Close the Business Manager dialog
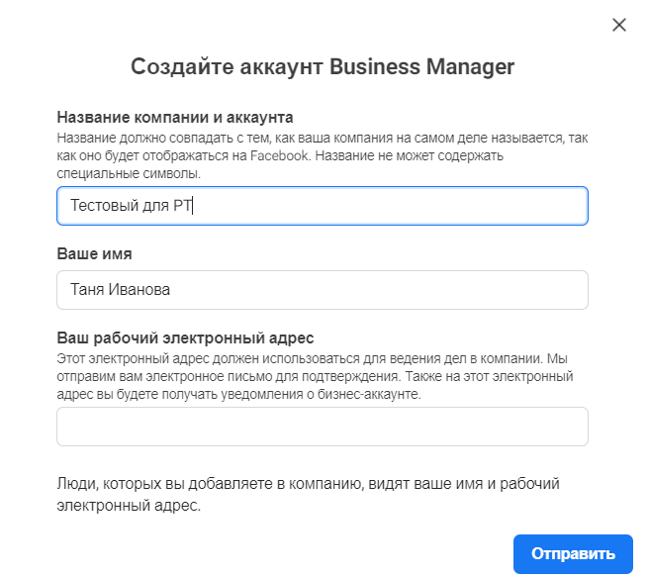 pyautogui.click(x=618, y=25)
